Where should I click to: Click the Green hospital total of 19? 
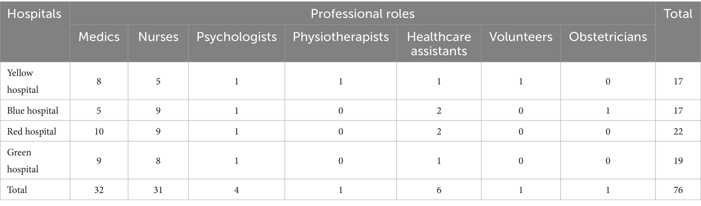[678, 161]
